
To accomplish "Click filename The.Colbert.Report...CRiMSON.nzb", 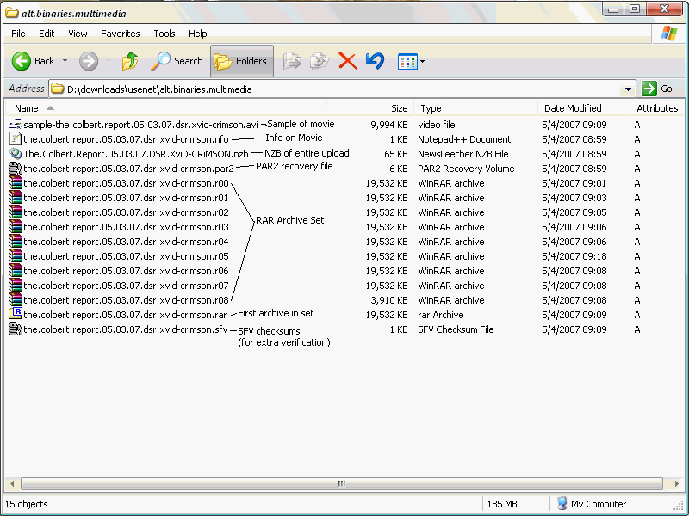I will pos(136,154).
